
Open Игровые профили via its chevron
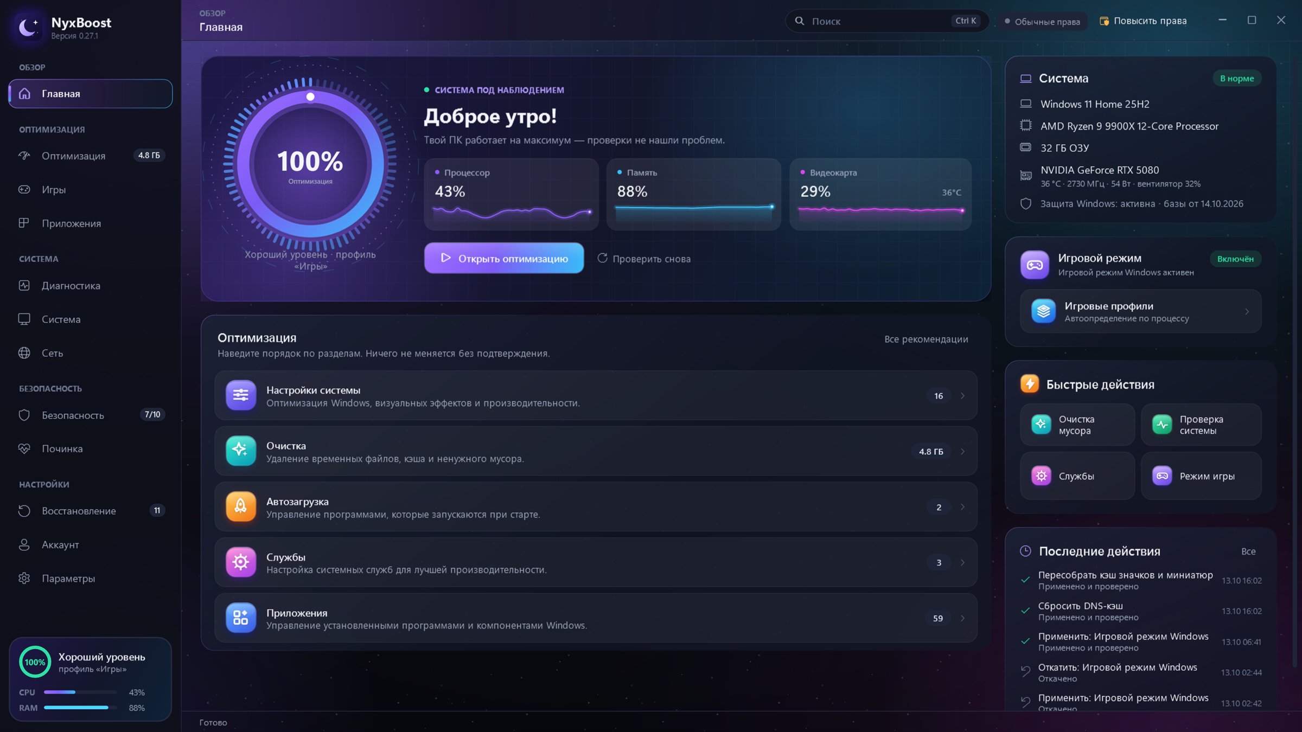(x=1247, y=312)
